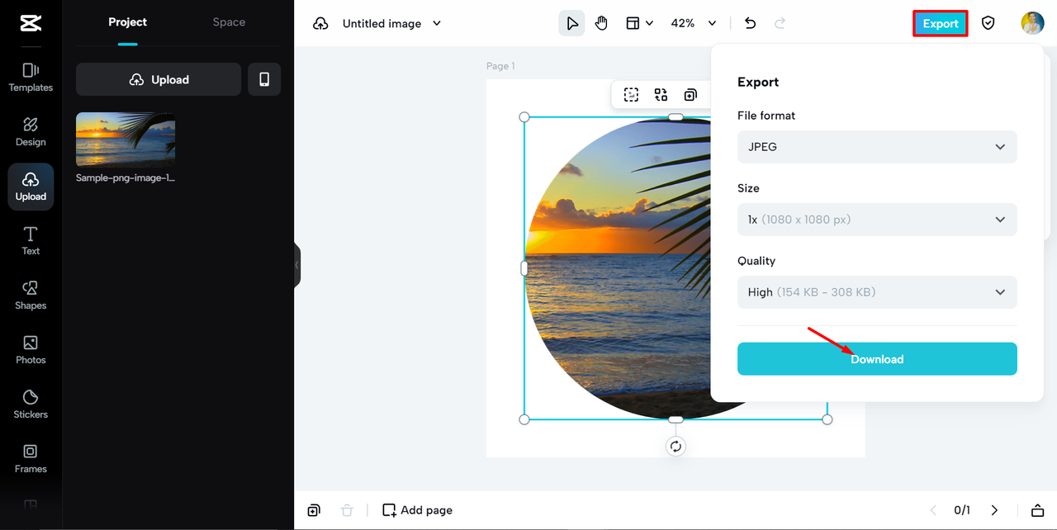Open the Stickers sidebar panel

click(31, 405)
